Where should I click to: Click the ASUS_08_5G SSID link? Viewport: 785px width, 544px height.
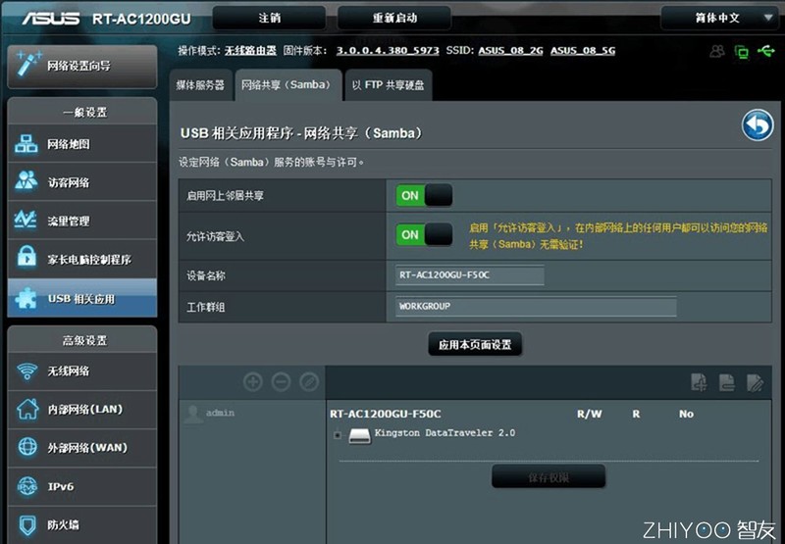click(583, 51)
